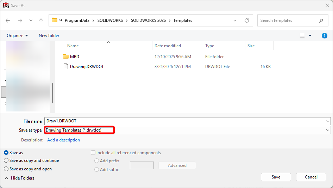The height and width of the screenshot is (188, 333).
Task: Click the MBD date 12/10/2025 9:56 AM
Action: point(172,57)
